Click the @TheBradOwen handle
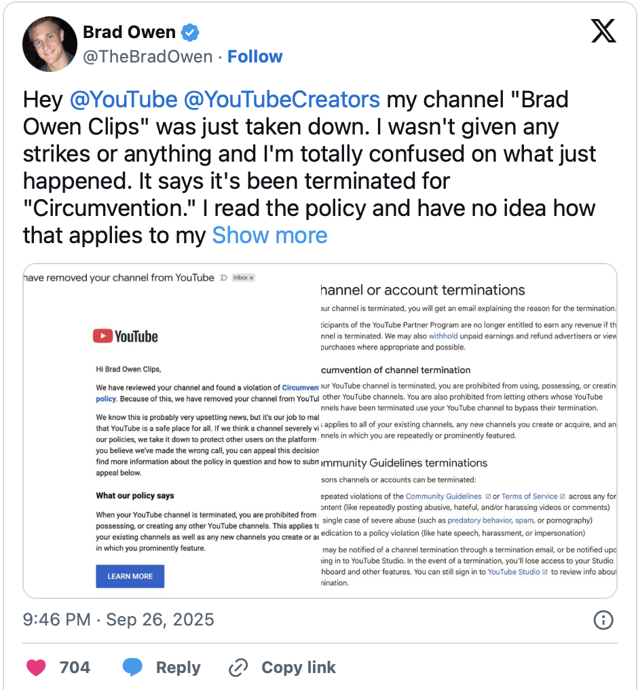 pyautogui.click(x=147, y=56)
